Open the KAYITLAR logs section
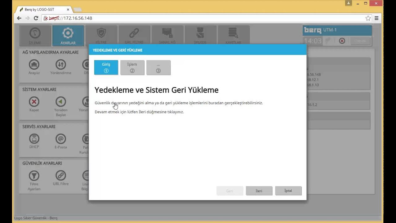This screenshot has height=223, width=396. tap(233, 36)
